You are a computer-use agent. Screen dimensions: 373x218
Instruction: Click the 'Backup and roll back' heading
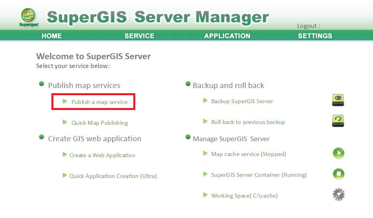(228, 85)
